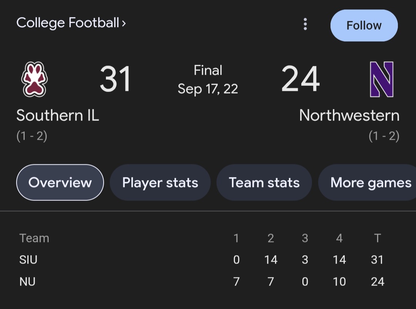Select the NU row in scoreboard
This screenshot has width=416, height=309.
pos(201,281)
